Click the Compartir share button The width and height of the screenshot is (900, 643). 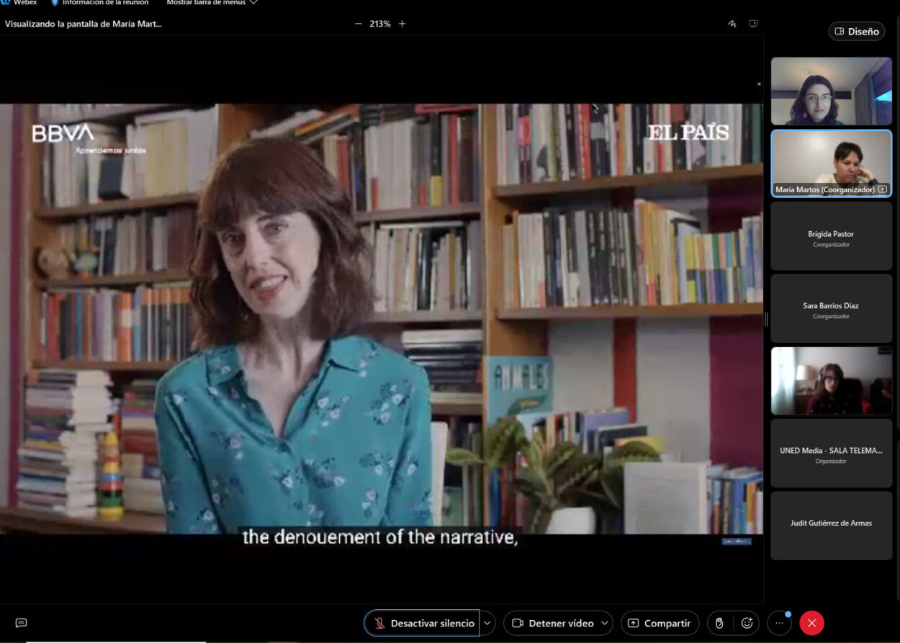[x=660, y=623]
